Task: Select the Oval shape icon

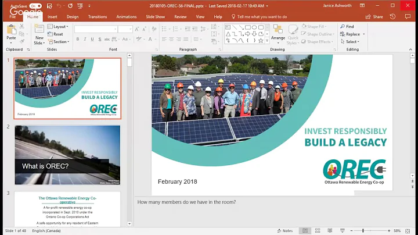Action: [254, 27]
